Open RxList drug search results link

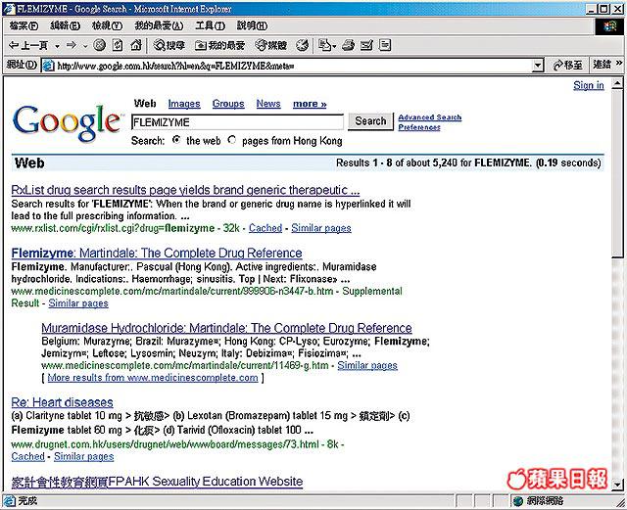tap(185, 190)
